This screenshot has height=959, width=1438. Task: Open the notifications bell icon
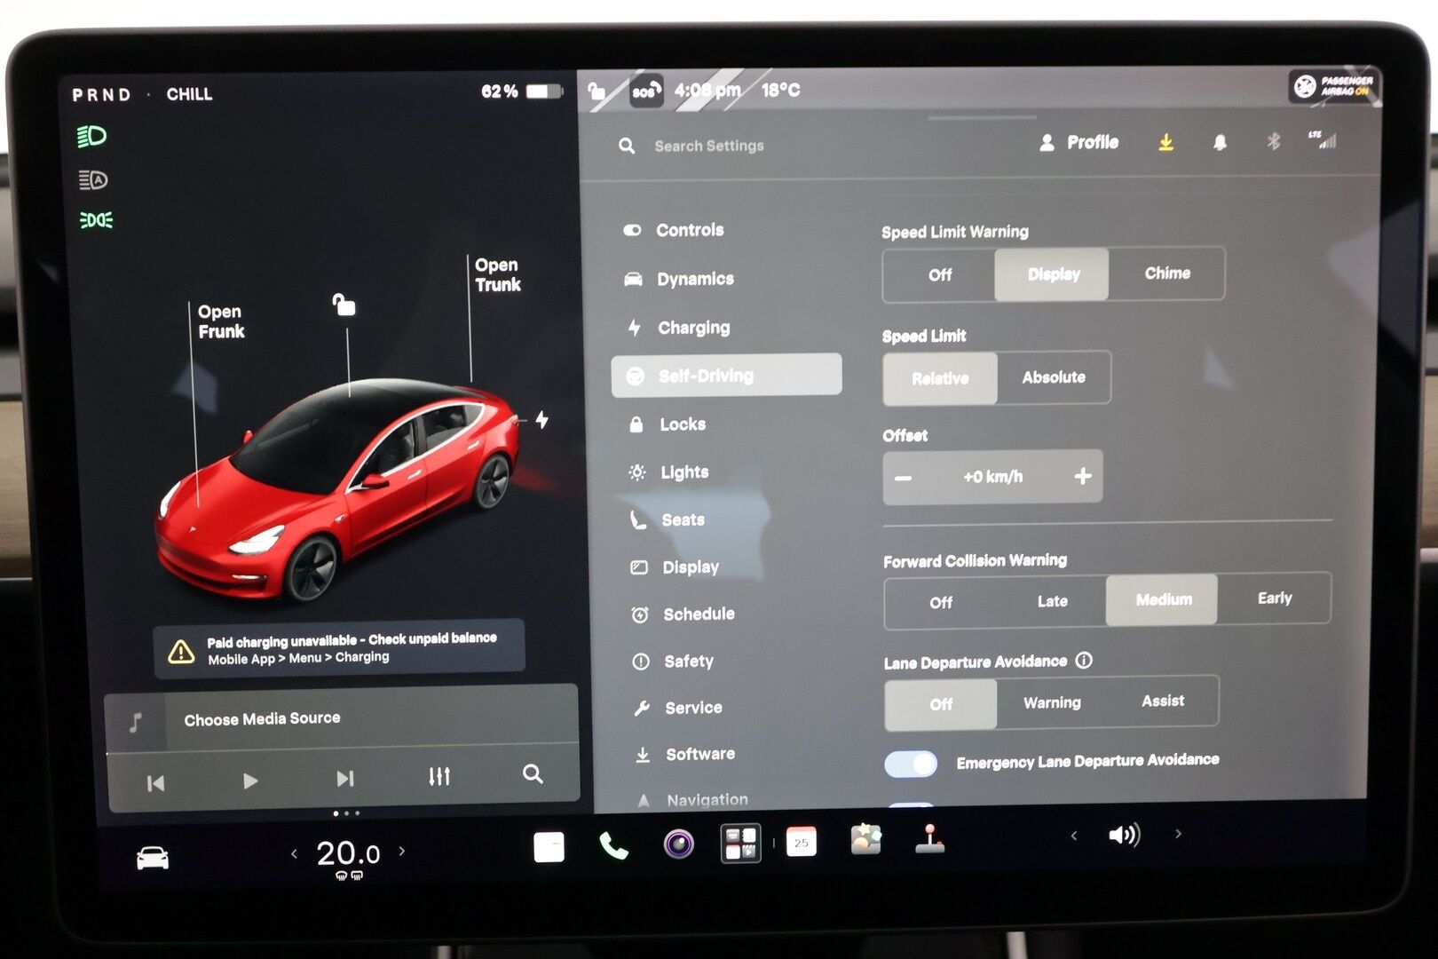click(1220, 142)
